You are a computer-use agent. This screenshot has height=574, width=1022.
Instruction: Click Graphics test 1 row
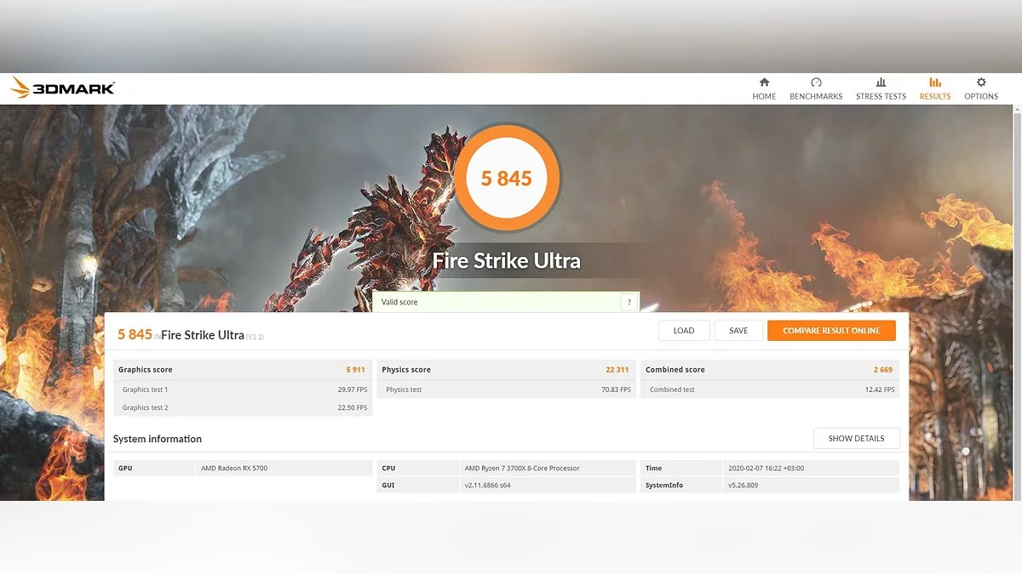[243, 389]
